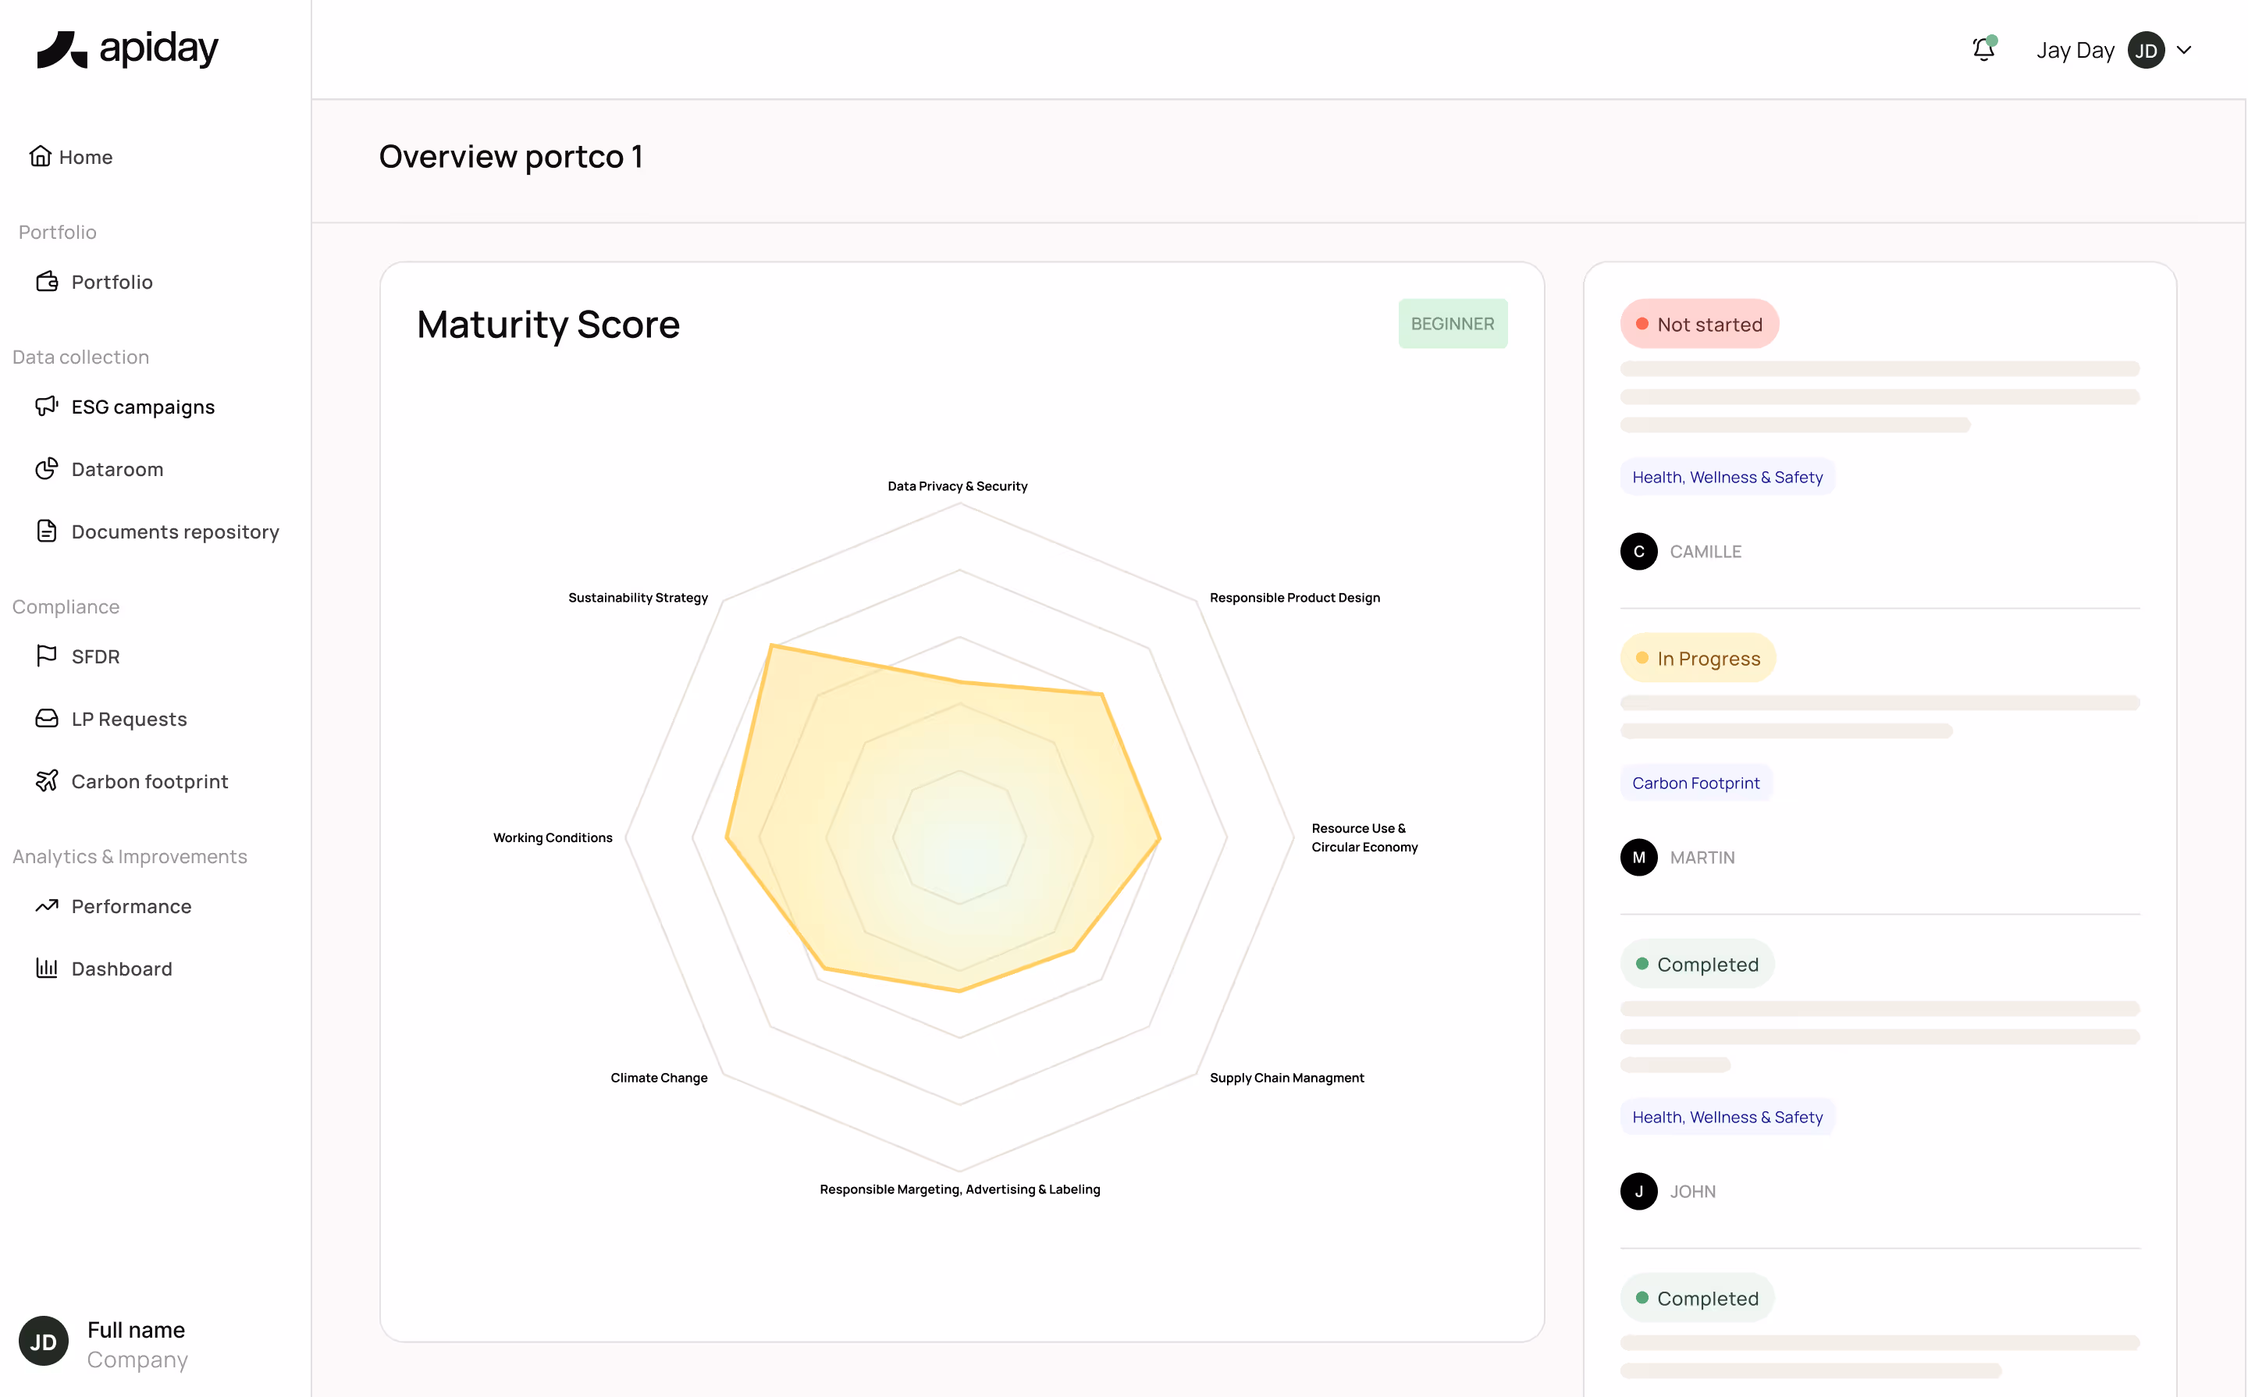Click Camille's avatar circle
Image resolution: width=2248 pixels, height=1397 pixels.
click(x=1638, y=552)
